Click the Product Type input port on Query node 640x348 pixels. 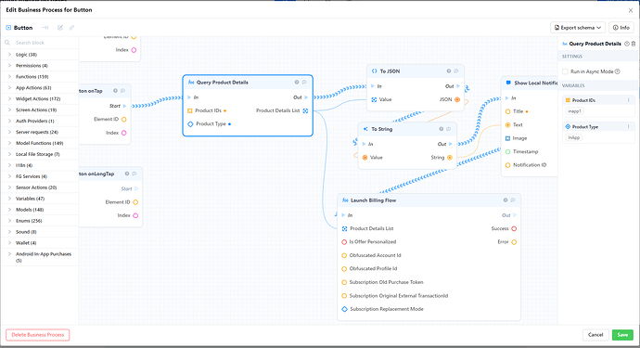(190, 123)
